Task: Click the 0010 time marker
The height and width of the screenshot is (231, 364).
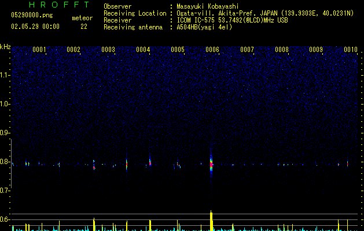Action: coord(351,50)
